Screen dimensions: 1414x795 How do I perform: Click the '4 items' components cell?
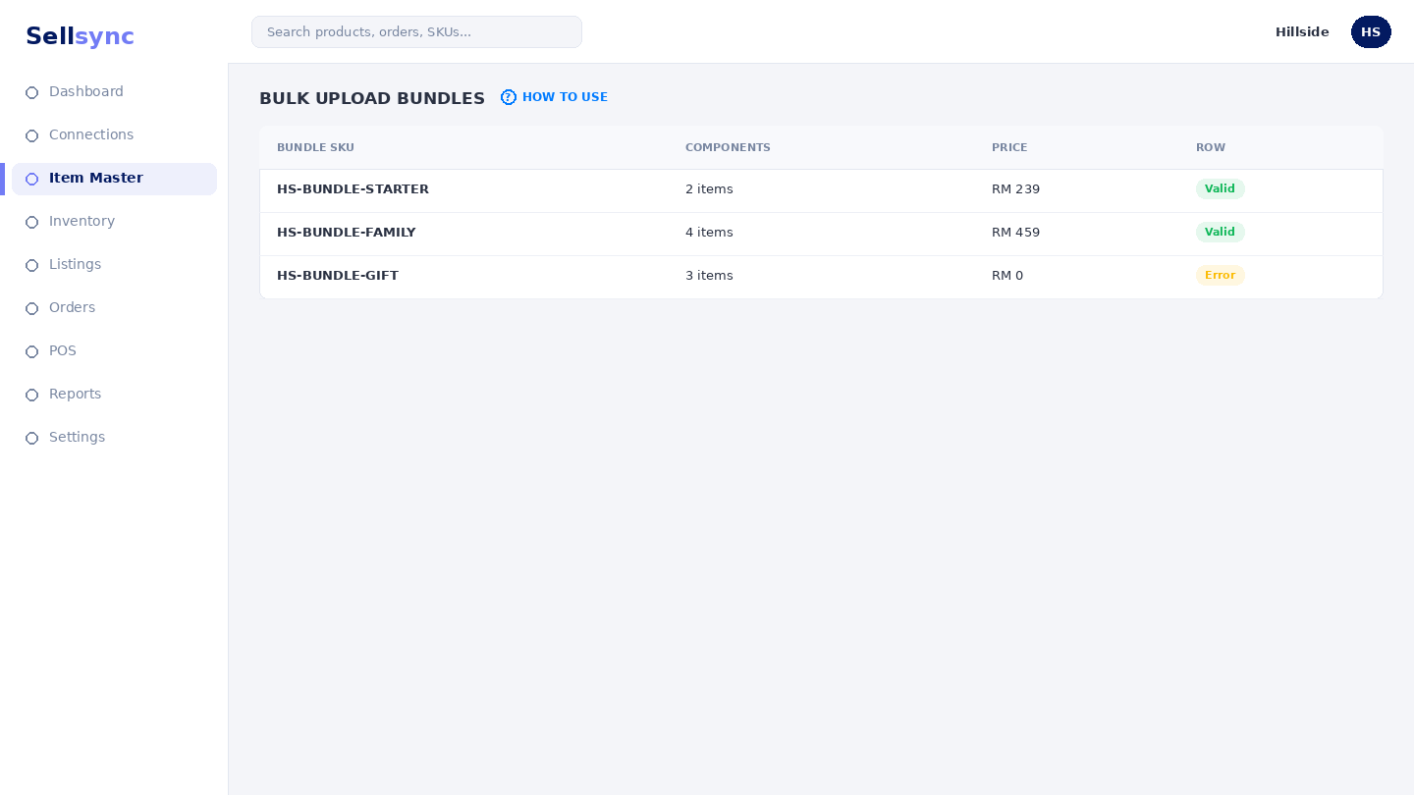[x=709, y=233]
